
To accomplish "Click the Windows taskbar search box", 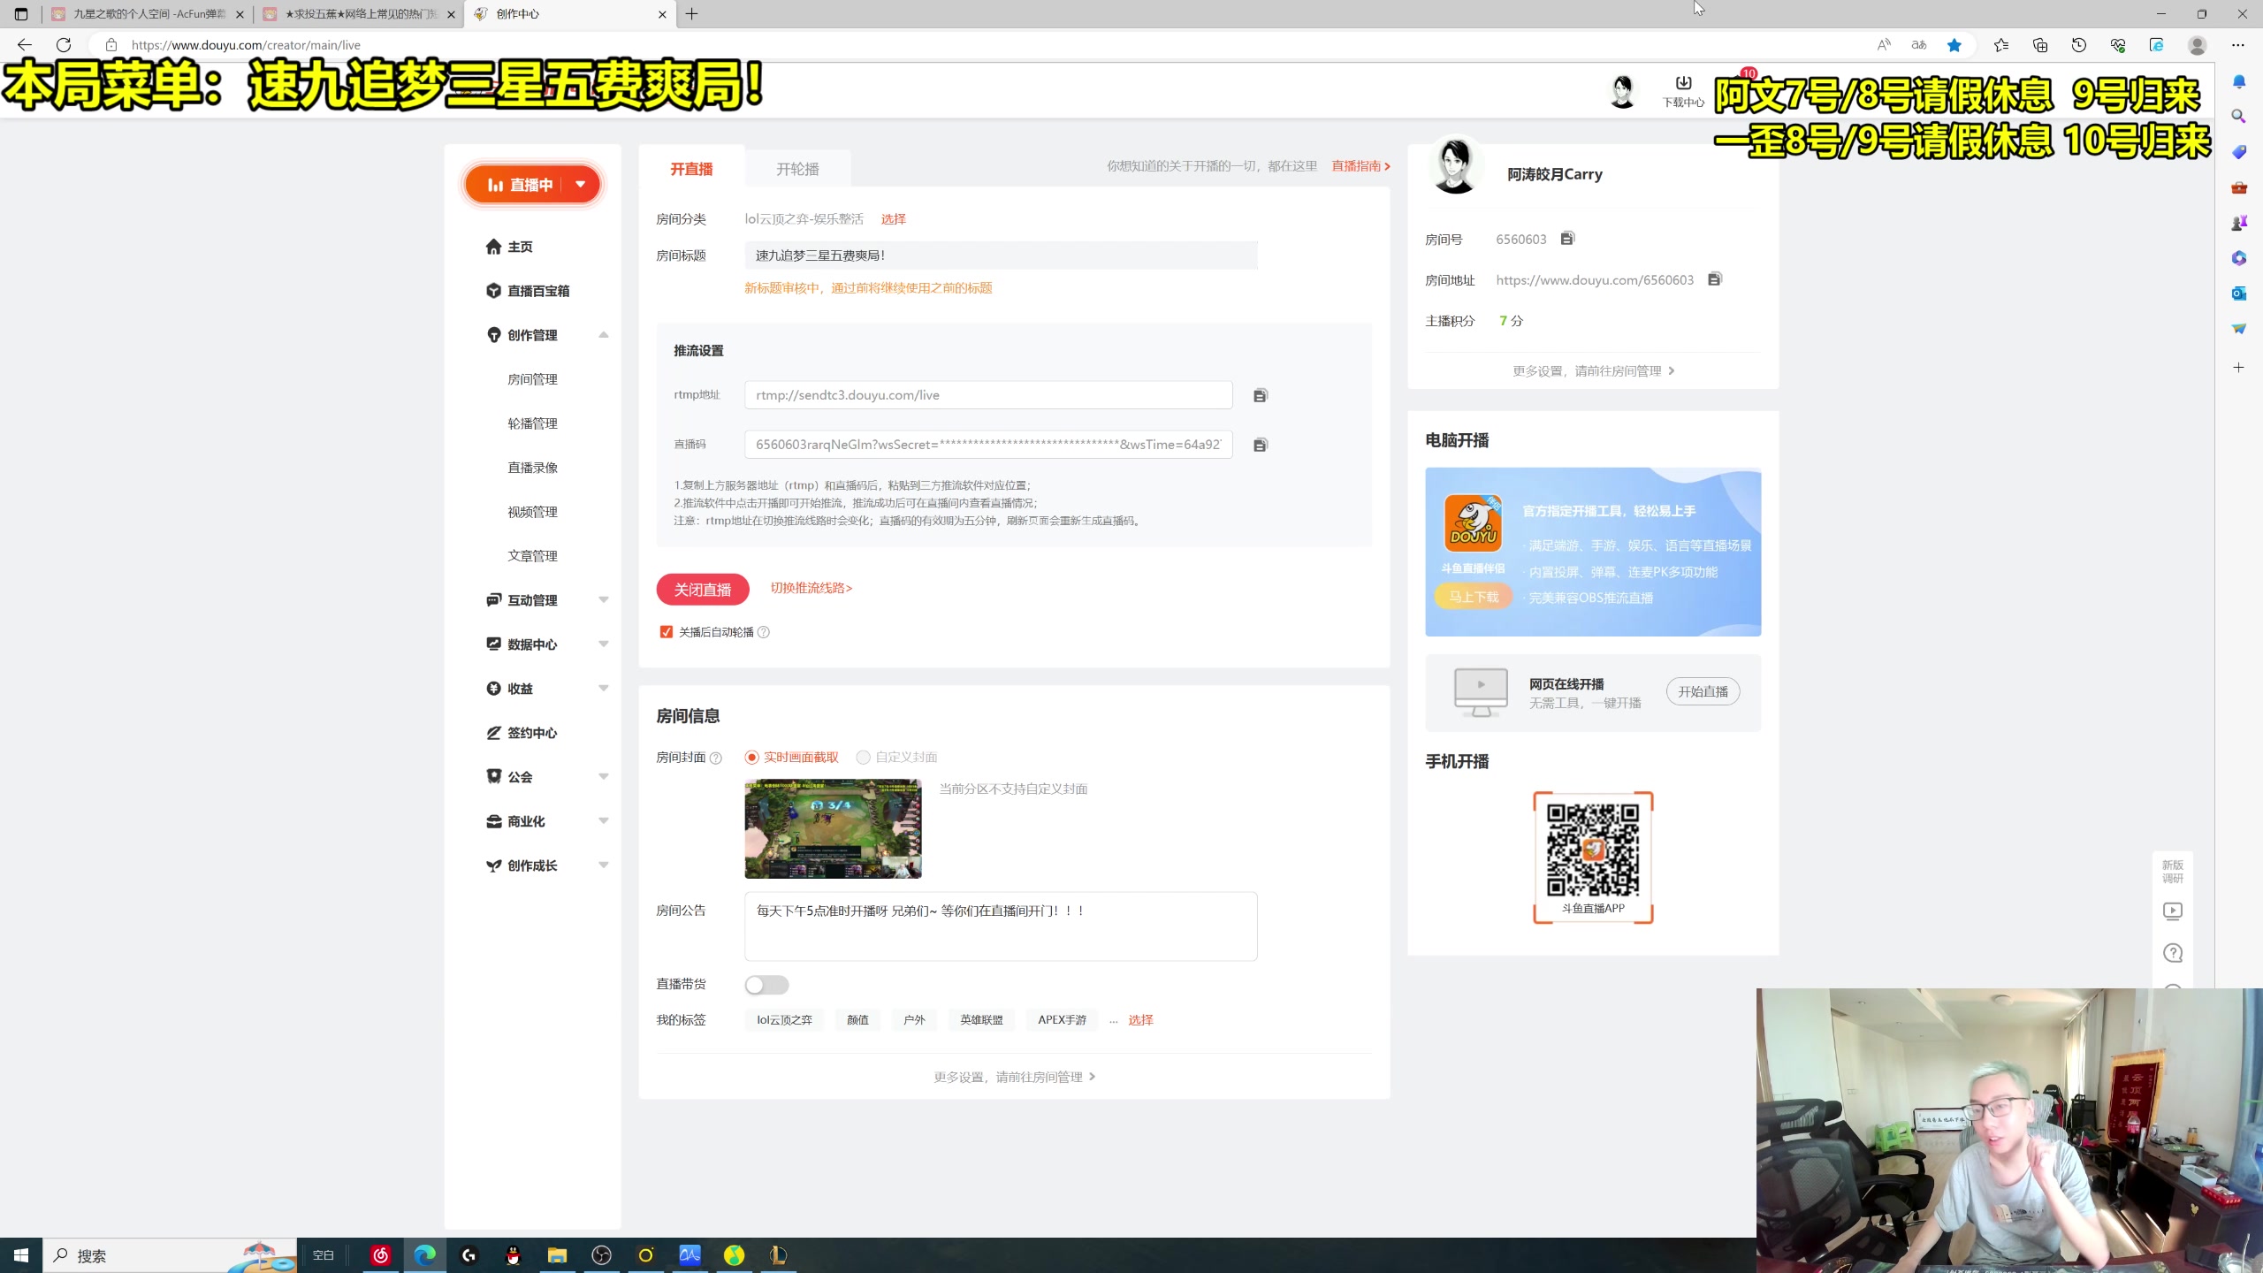I will pyautogui.click(x=170, y=1255).
